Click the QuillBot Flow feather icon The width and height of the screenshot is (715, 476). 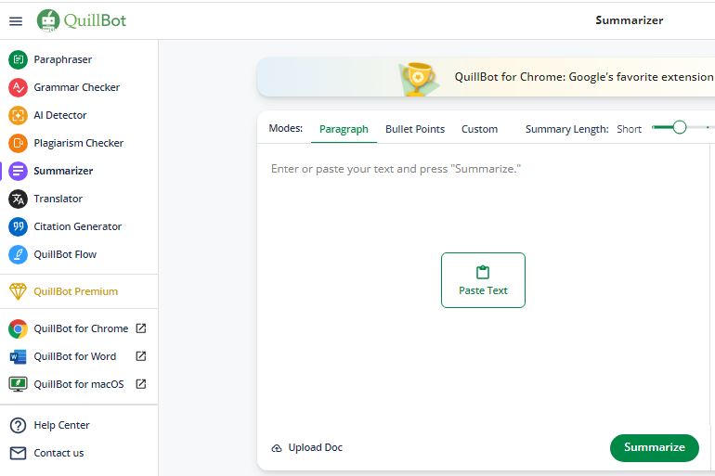[19, 254]
